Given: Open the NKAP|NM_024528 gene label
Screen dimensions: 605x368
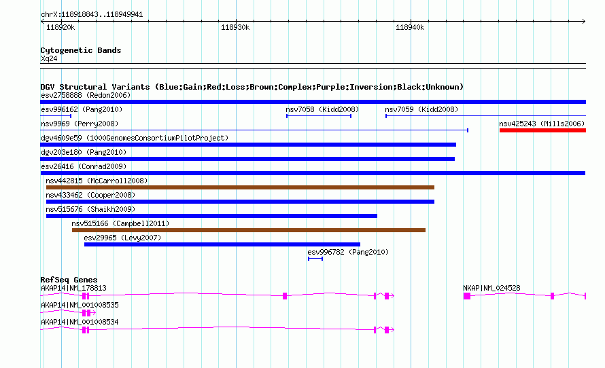Looking at the screenshot, I should coord(491,288).
